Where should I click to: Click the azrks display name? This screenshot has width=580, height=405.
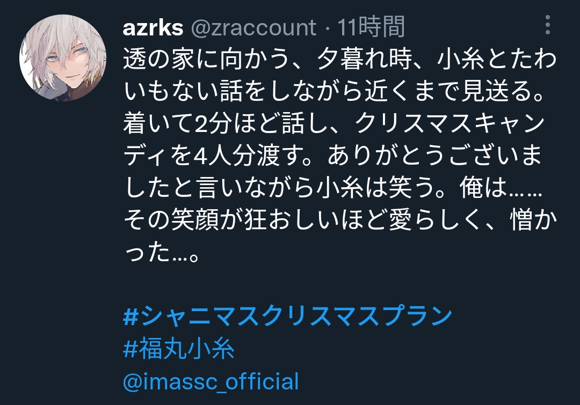(153, 28)
